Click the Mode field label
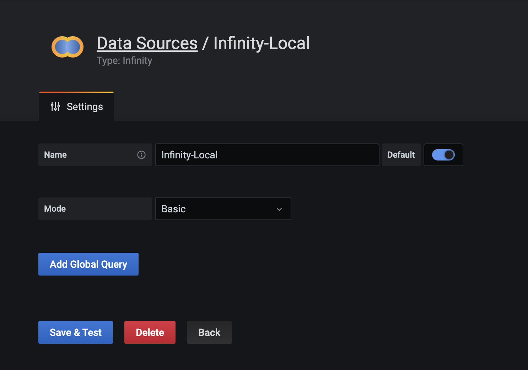528x370 pixels. click(x=55, y=209)
